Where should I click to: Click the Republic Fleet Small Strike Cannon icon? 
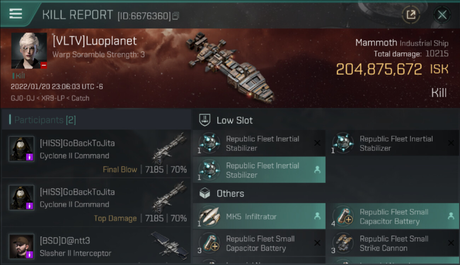[x=343, y=243]
